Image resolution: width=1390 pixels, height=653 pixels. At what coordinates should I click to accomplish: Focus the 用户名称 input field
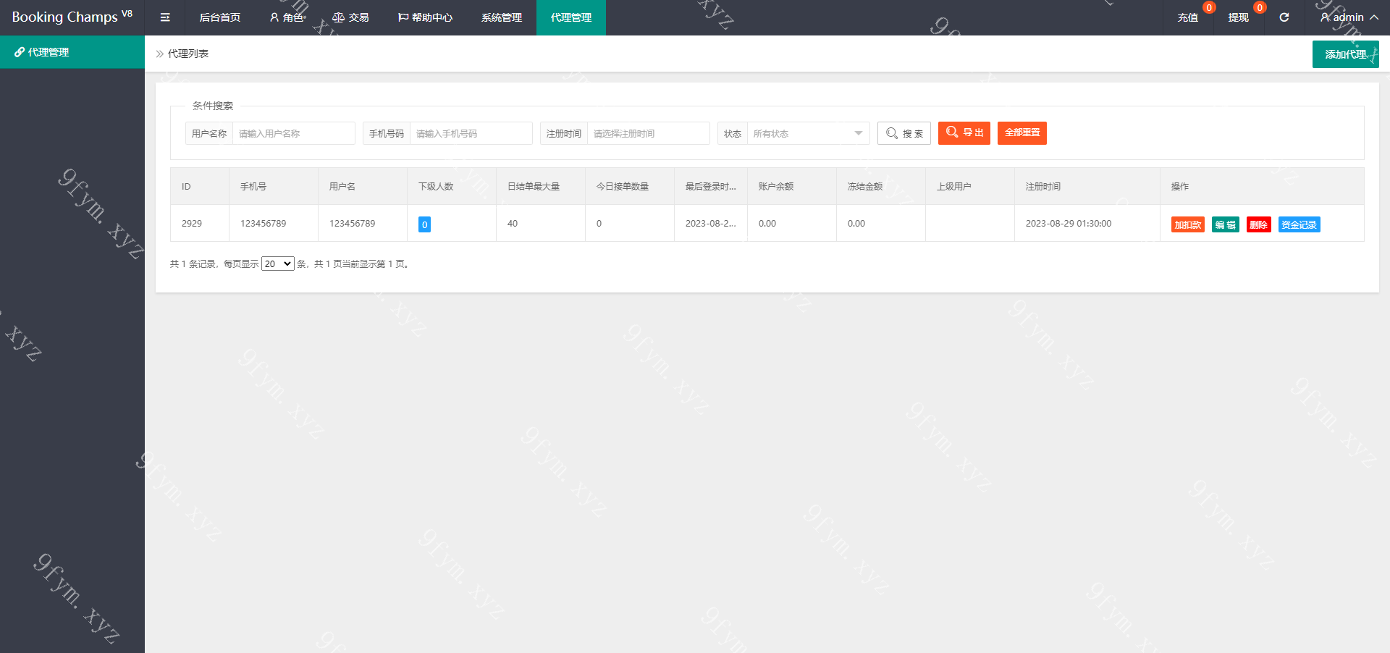[x=293, y=133]
